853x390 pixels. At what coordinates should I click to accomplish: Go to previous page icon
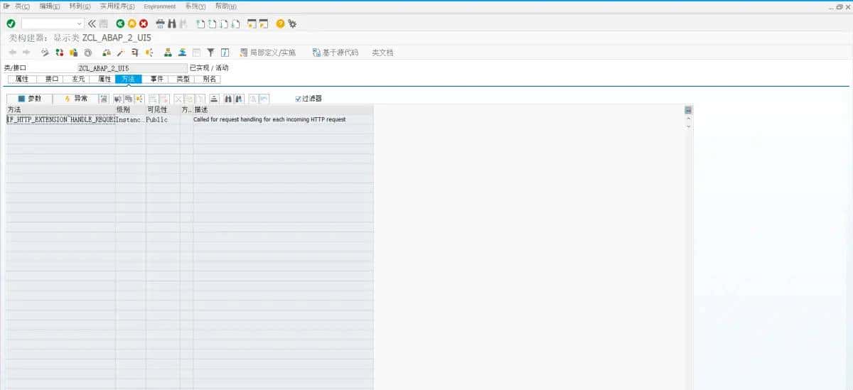click(x=213, y=23)
